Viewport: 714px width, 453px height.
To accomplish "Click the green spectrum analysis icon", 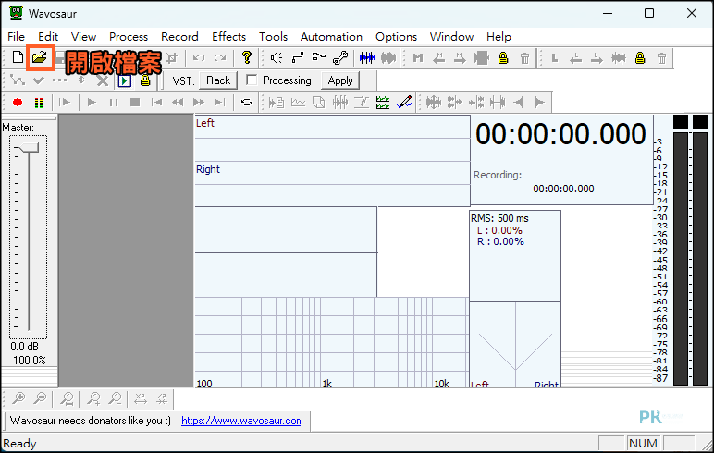I will (383, 103).
